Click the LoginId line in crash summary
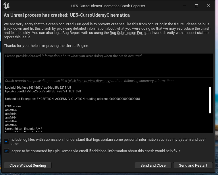 click(x=38, y=87)
